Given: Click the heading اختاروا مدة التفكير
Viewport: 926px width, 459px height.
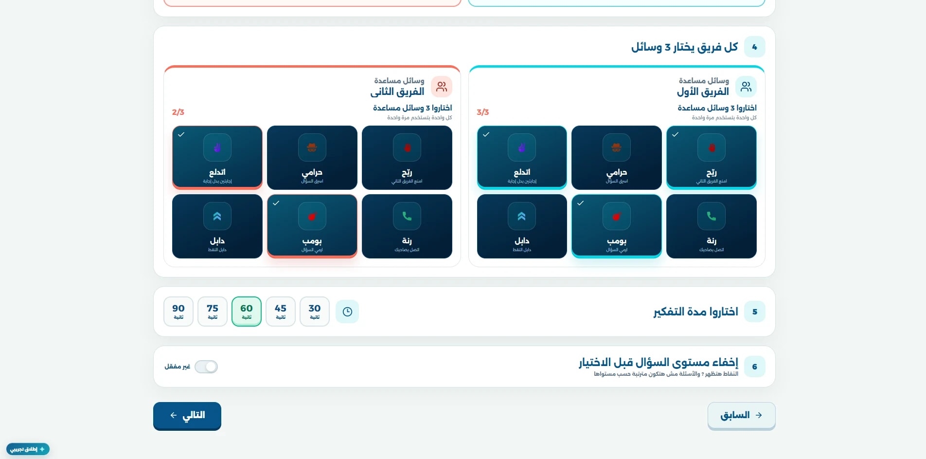Looking at the screenshot, I should 696,312.
